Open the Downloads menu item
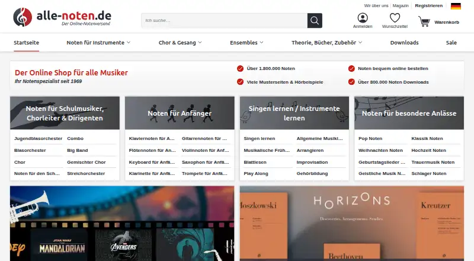Image resolution: width=474 pixels, height=261 pixels. pos(404,43)
